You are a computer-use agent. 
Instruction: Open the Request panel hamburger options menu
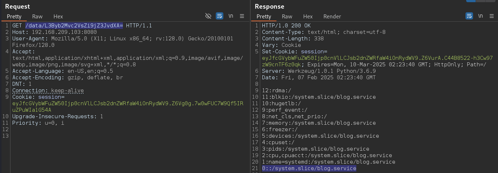pyautogui.click(x=242, y=16)
